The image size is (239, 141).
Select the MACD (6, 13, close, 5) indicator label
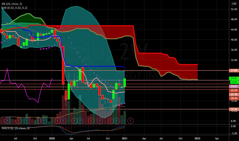click(16, 128)
